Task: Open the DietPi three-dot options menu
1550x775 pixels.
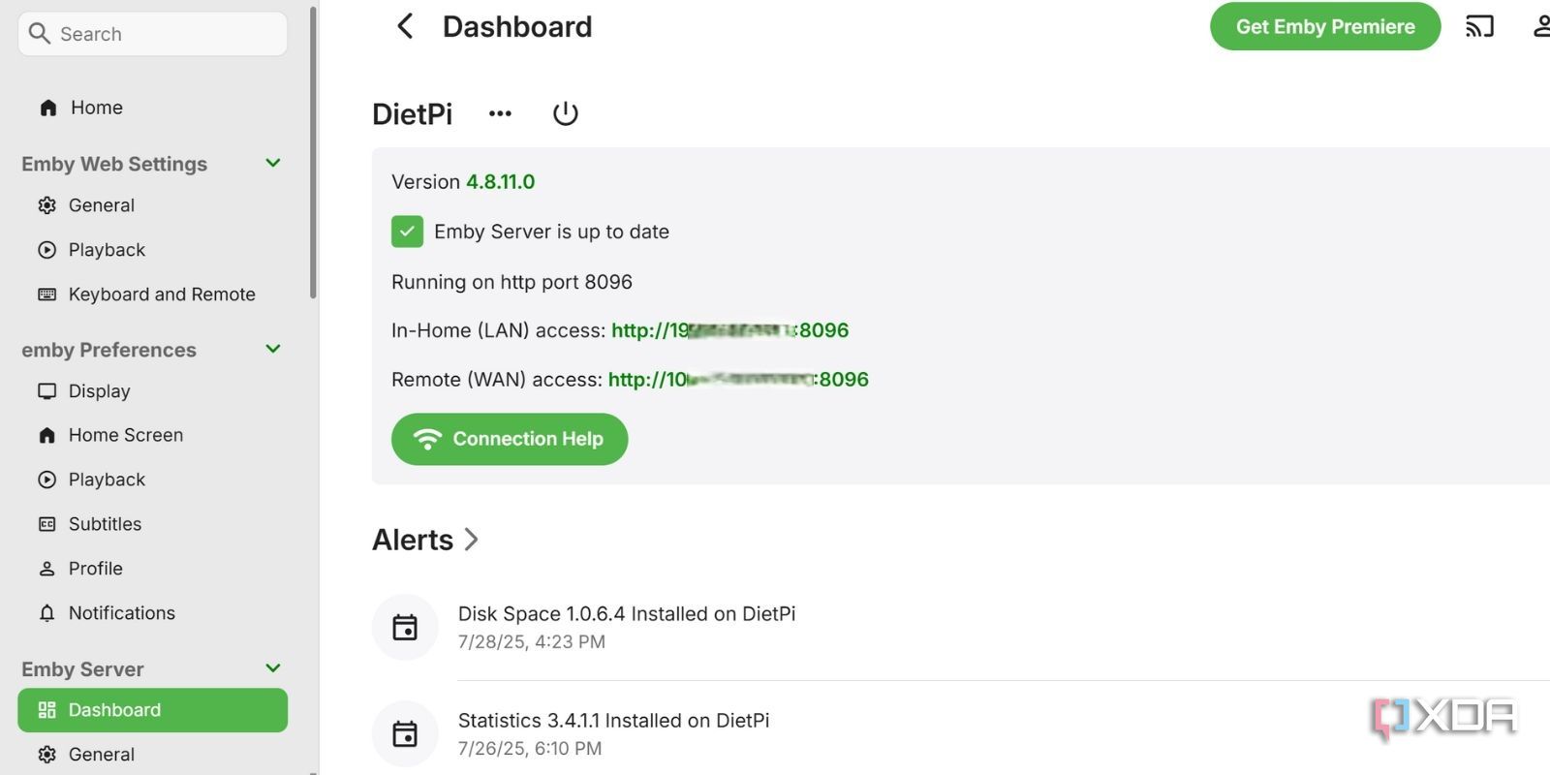Action: [500, 113]
